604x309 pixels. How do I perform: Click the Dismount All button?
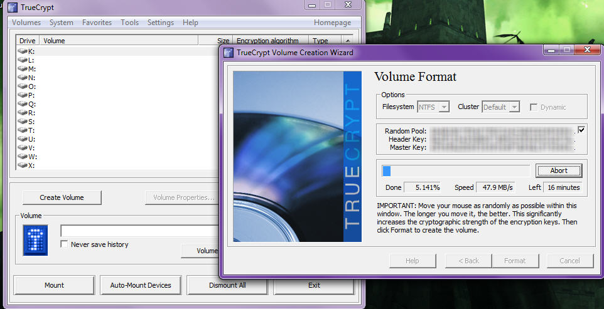click(x=227, y=285)
